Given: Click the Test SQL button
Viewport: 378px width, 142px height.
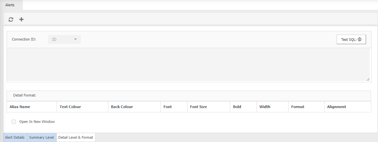Looking at the screenshot, I should click(x=351, y=40).
